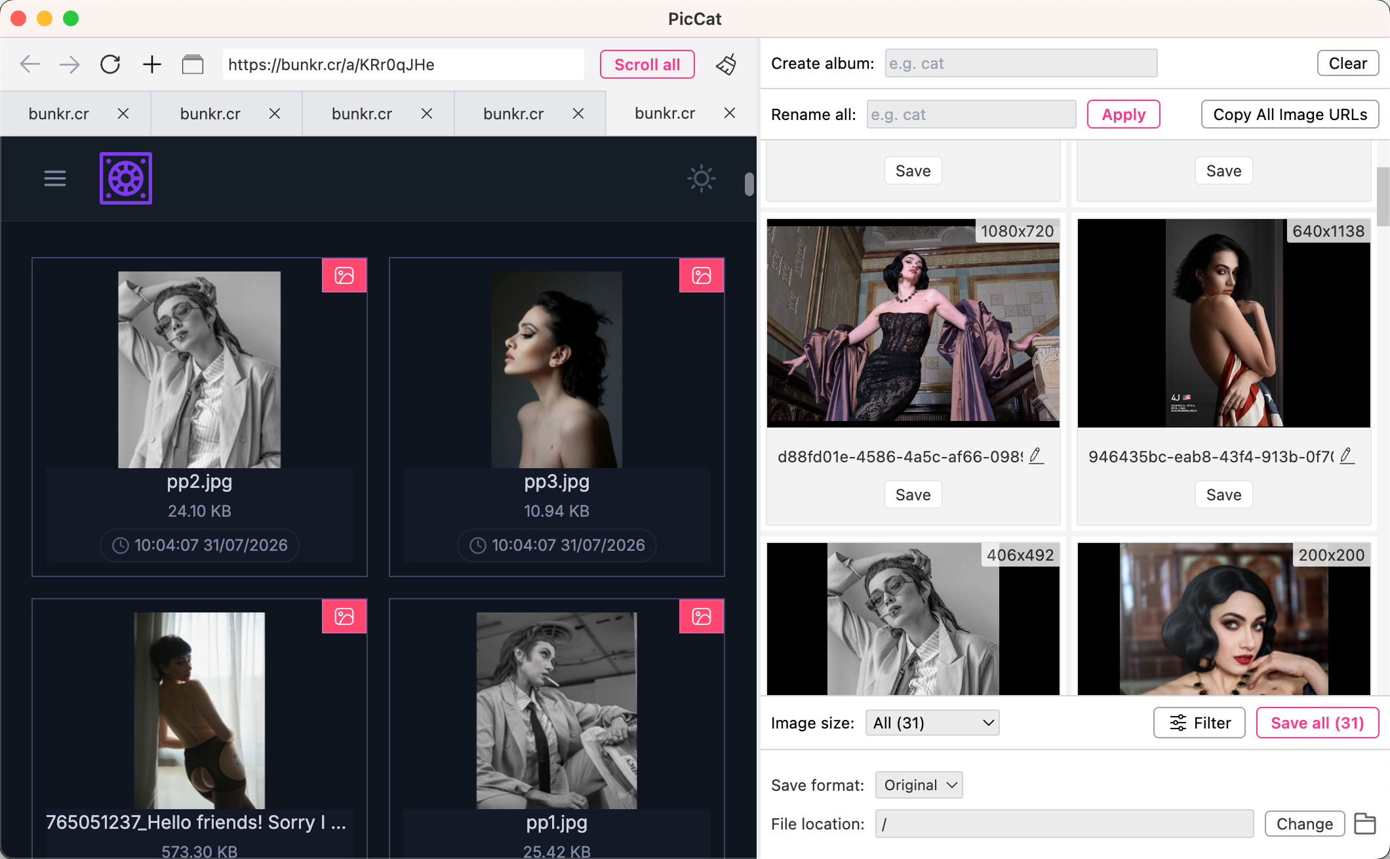Screen dimensions: 1390x859
Task: Click the image panel scrollbar thumb
Action: [1383, 196]
